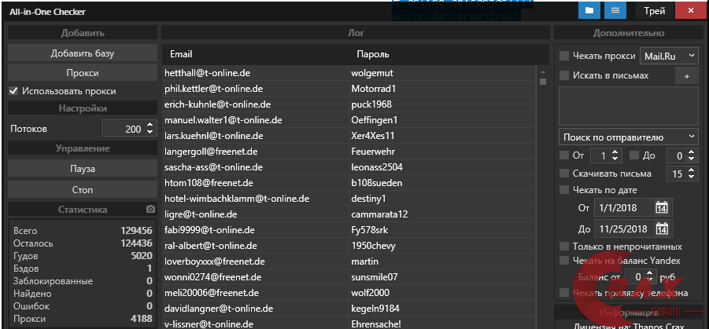
Task: Click the log scrollbar thumb
Action: tap(543, 82)
